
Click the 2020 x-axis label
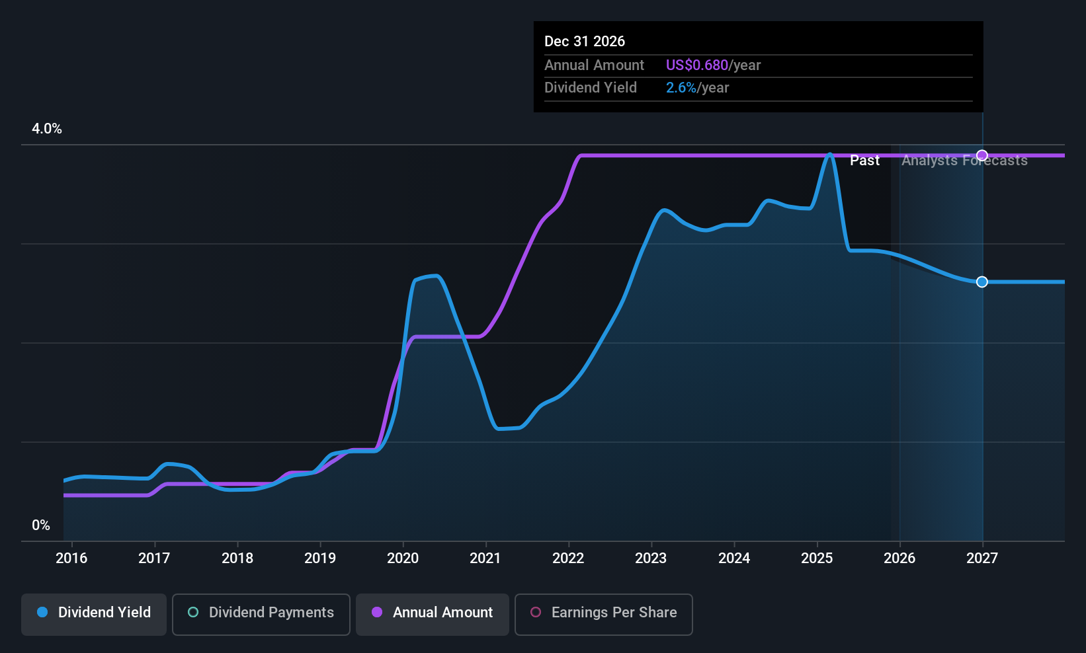[403, 558]
